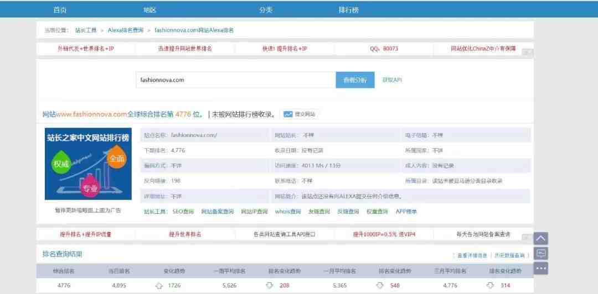598x294 pixels.
Task: Click the down arrow icon beside 548
Action: pos(380,286)
